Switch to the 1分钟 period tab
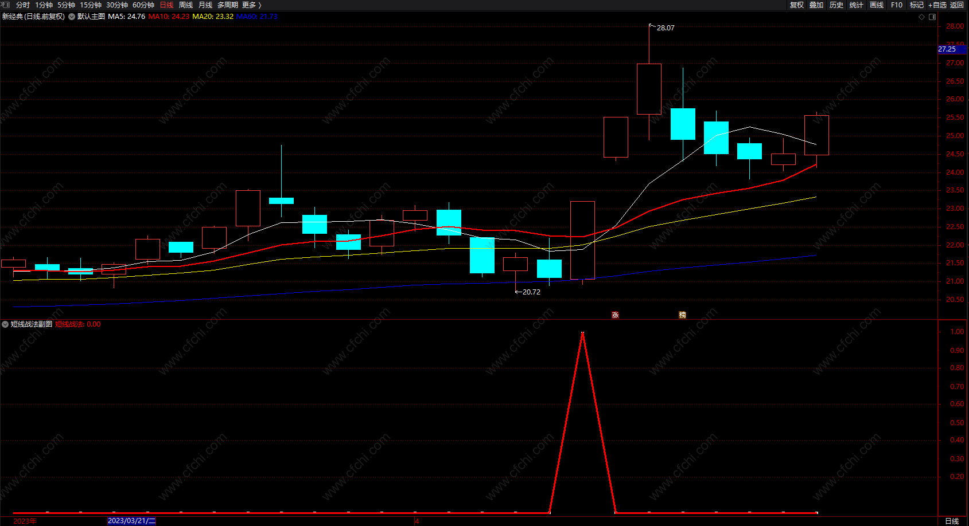The width and height of the screenshot is (969, 526). point(44,5)
